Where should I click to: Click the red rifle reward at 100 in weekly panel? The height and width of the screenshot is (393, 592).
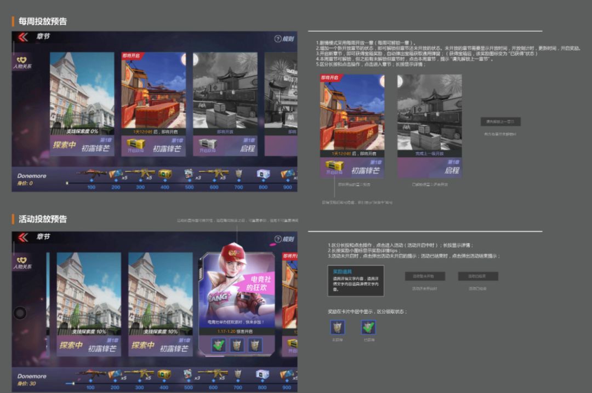pyautogui.click(x=91, y=174)
